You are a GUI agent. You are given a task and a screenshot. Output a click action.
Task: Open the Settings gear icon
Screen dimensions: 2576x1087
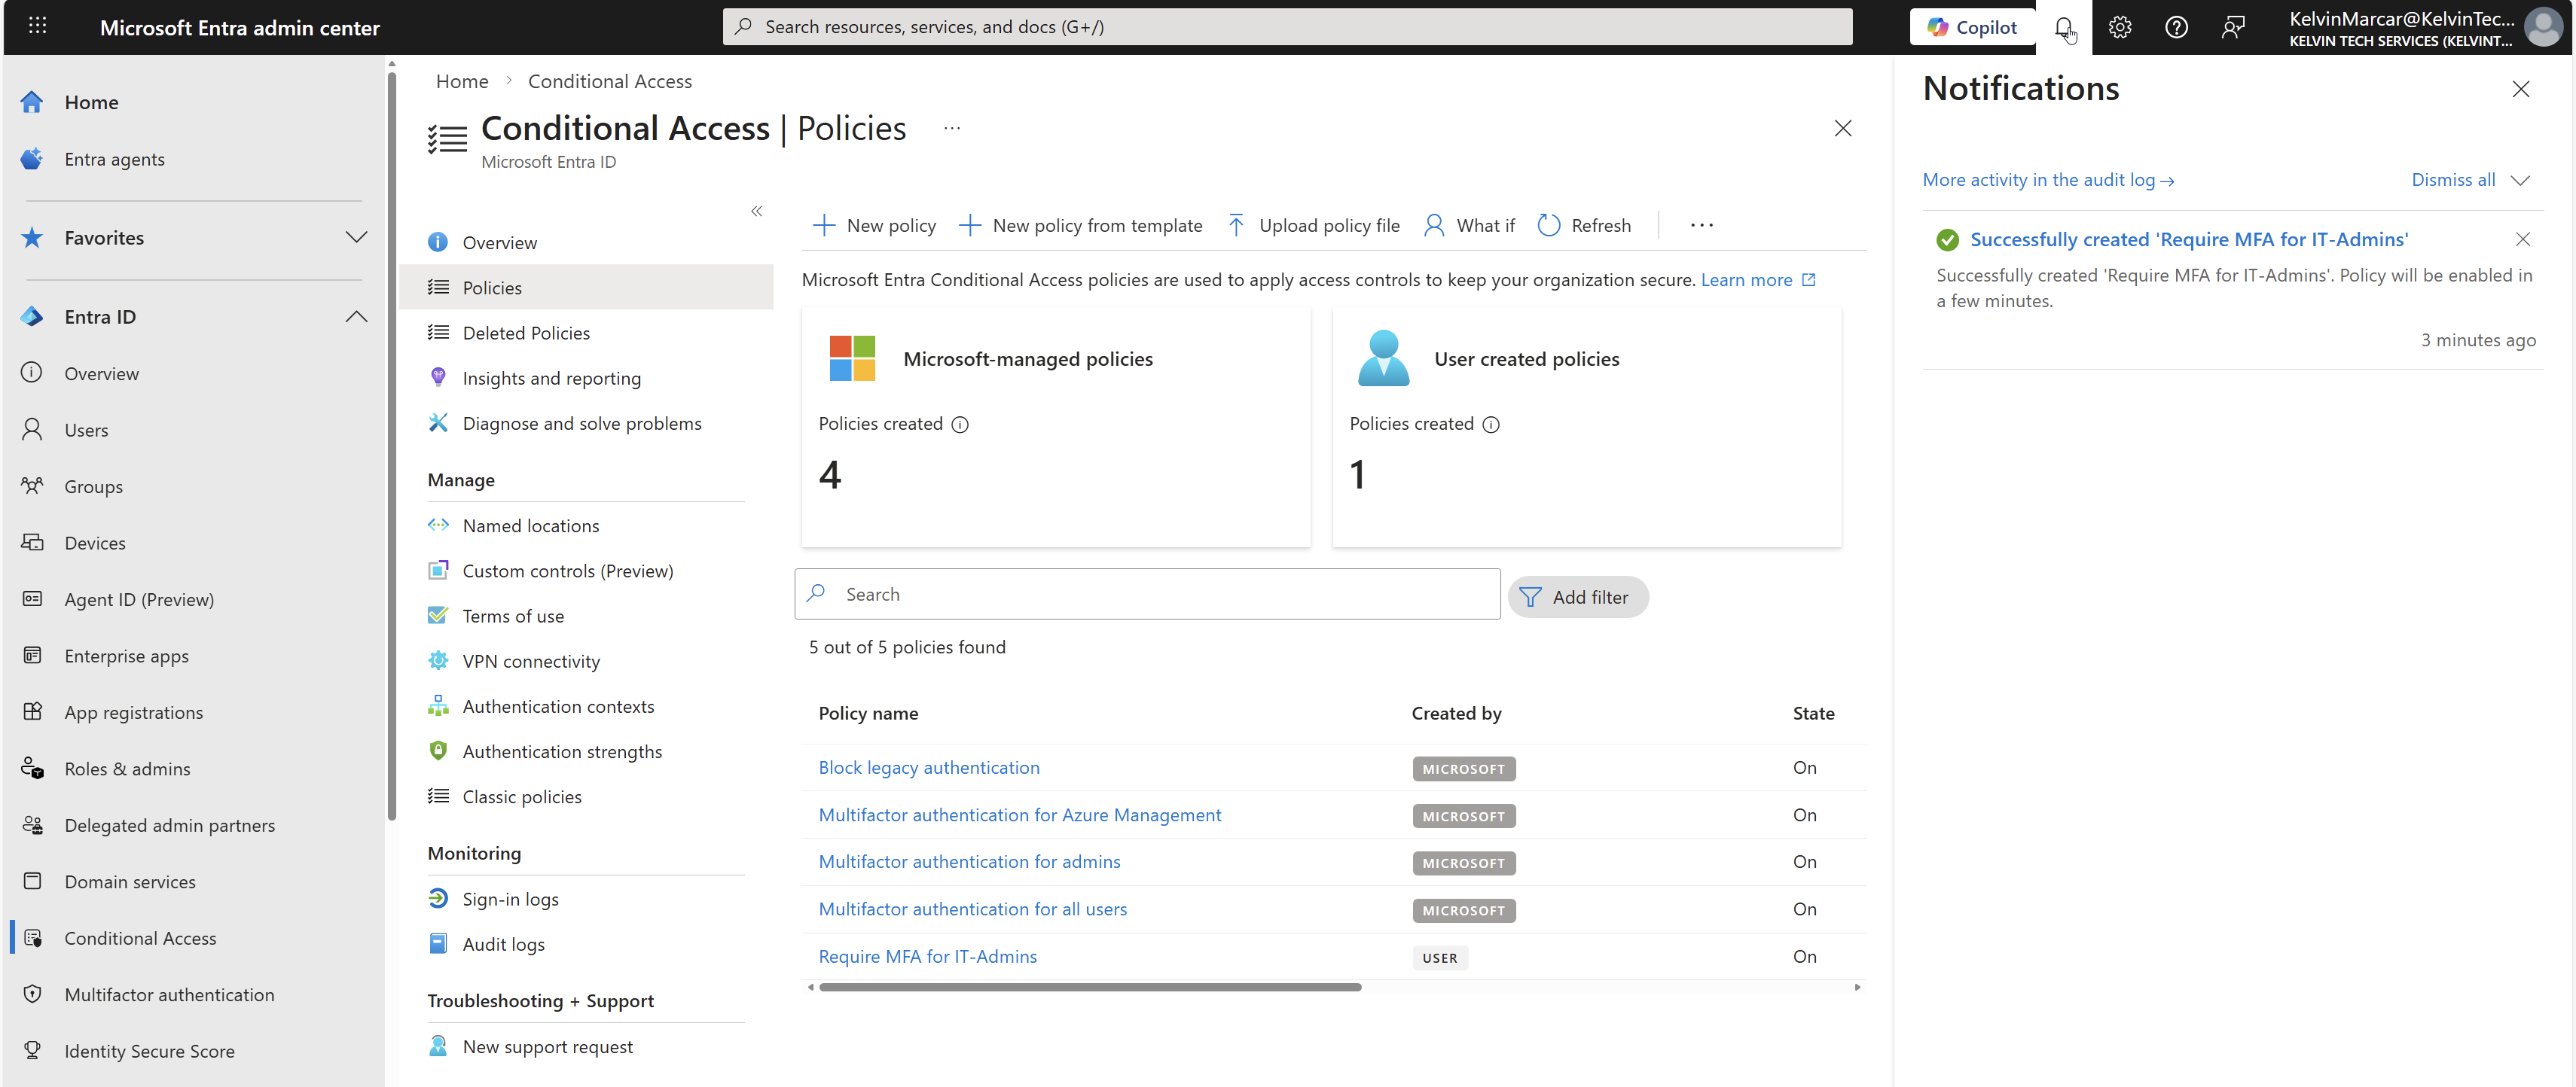(2120, 27)
